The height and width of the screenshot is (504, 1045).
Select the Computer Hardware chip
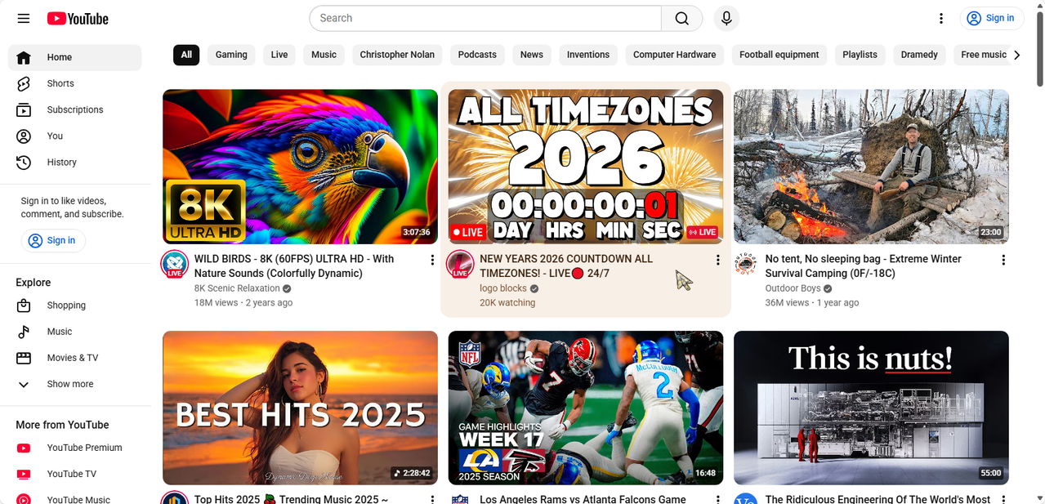pyautogui.click(x=675, y=55)
